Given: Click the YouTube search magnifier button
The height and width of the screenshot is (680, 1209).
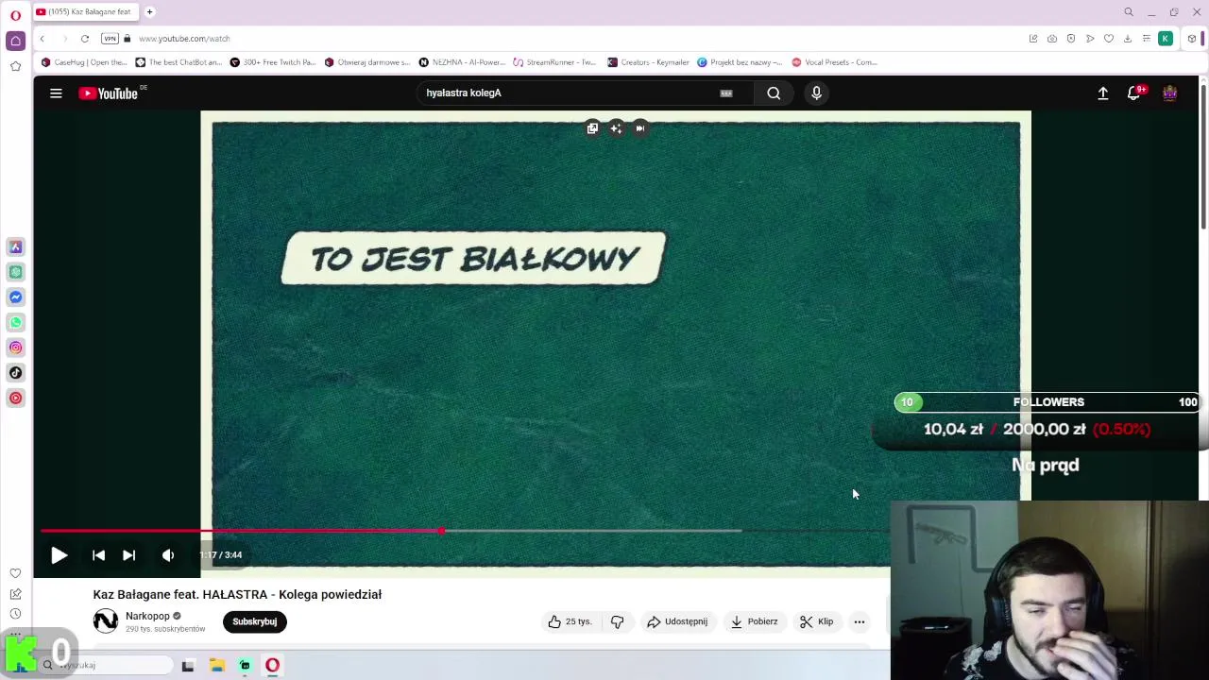Looking at the screenshot, I should pos(774,93).
